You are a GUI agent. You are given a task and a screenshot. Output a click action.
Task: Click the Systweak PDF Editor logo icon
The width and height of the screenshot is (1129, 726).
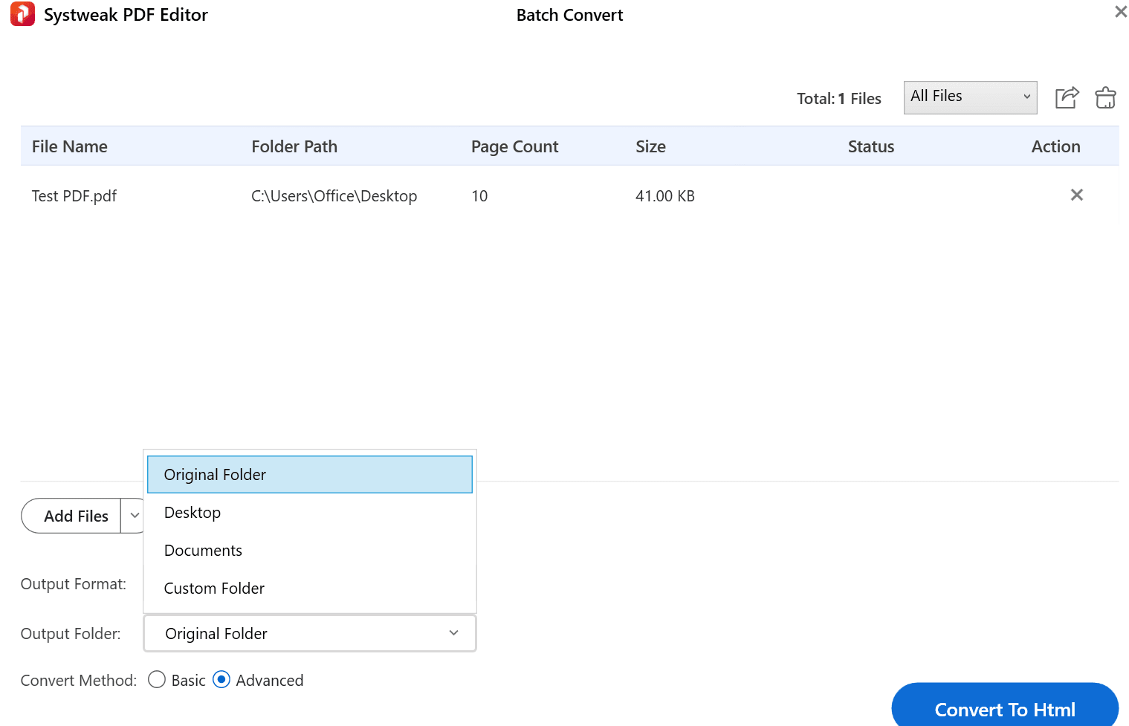(x=22, y=13)
